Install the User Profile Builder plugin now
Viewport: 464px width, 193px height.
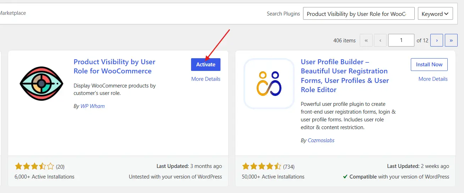[429, 65]
